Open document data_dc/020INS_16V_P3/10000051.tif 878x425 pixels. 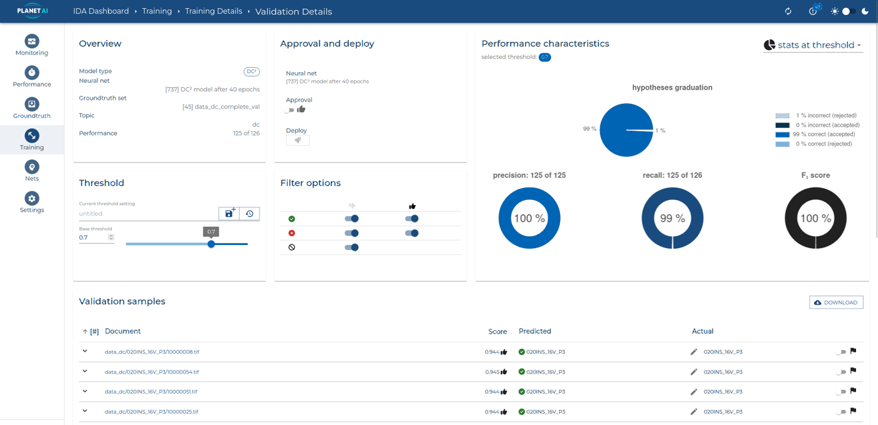[151, 392]
